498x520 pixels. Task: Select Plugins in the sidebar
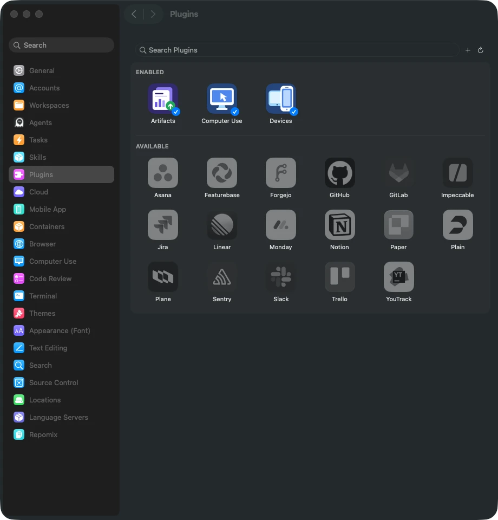[x=61, y=174]
